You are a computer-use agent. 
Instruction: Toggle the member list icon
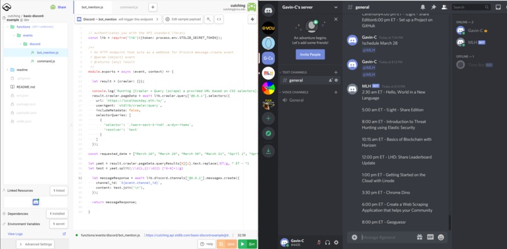tap(444, 7)
